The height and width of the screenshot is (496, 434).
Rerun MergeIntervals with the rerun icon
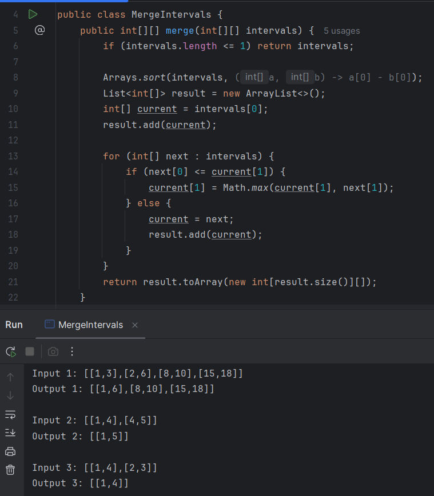(x=11, y=351)
